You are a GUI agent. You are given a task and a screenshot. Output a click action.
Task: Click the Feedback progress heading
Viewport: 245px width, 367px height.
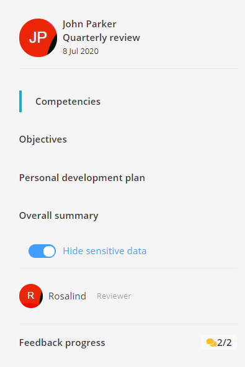click(62, 343)
